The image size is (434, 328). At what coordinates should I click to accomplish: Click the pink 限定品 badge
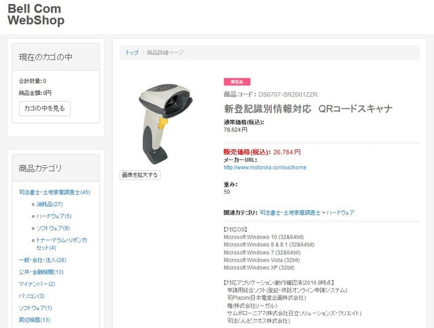point(237,82)
